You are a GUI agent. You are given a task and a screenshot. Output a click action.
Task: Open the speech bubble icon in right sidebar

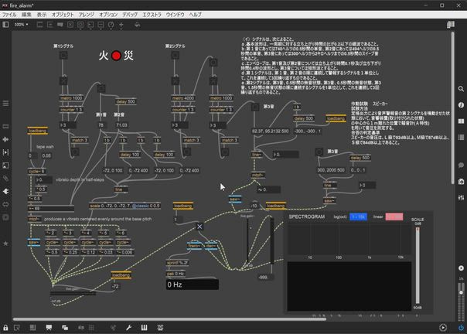[x=461, y=165]
